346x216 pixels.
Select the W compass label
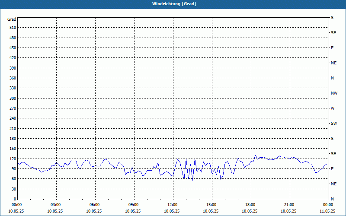[333, 108]
